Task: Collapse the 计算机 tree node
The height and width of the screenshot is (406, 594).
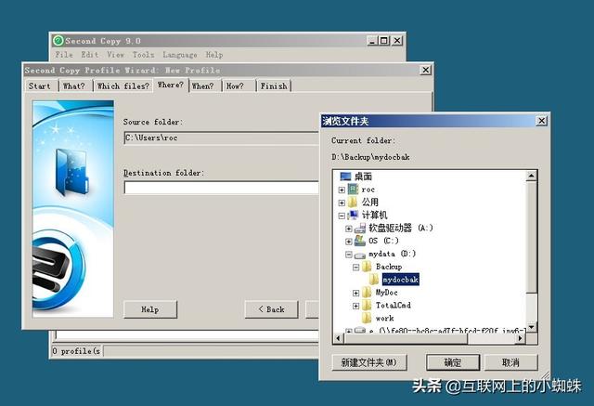Action: point(342,216)
